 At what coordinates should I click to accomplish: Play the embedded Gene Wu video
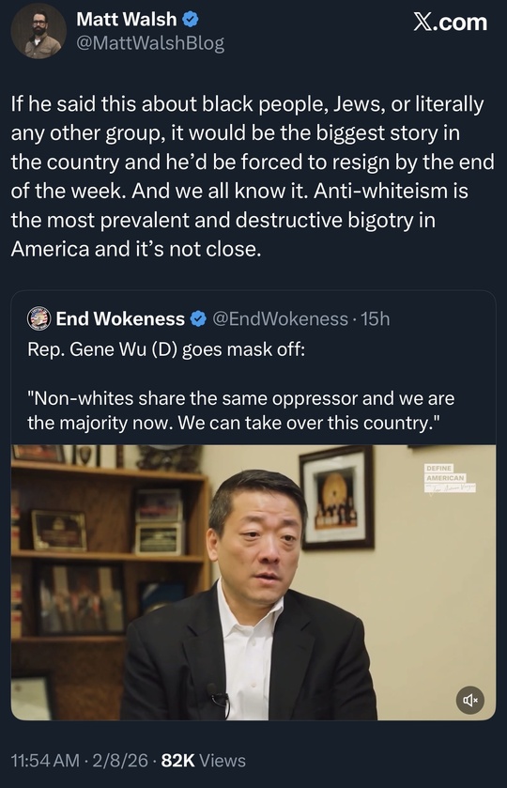pos(253,582)
